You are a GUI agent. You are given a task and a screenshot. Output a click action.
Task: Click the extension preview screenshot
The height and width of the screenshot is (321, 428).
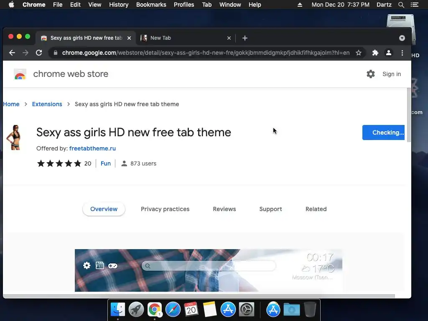click(209, 270)
